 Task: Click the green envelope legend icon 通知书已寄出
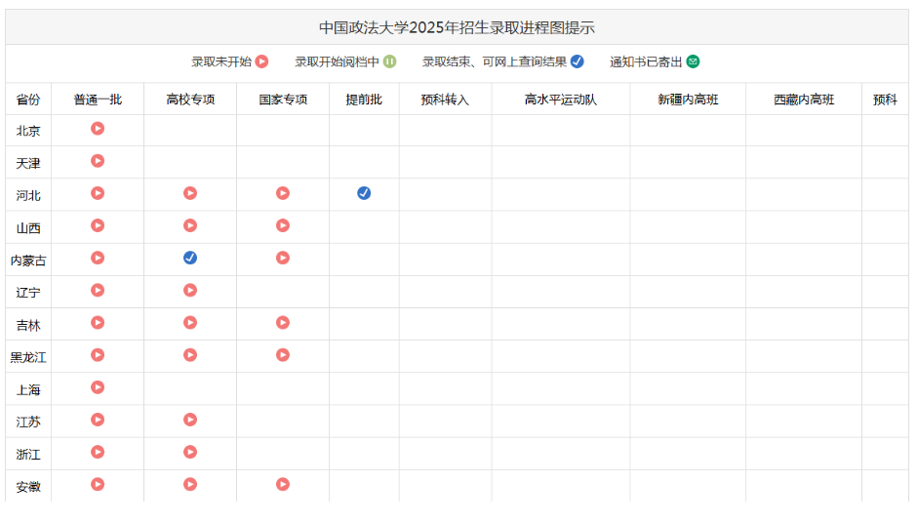click(693, 61)
